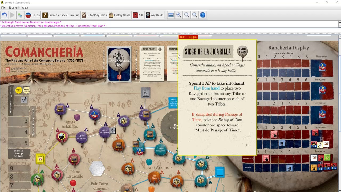The height and width of the screenshot is (192, 341).
Task: Select the yellow-outlined settlement counter
Action: tap(62, 136)
